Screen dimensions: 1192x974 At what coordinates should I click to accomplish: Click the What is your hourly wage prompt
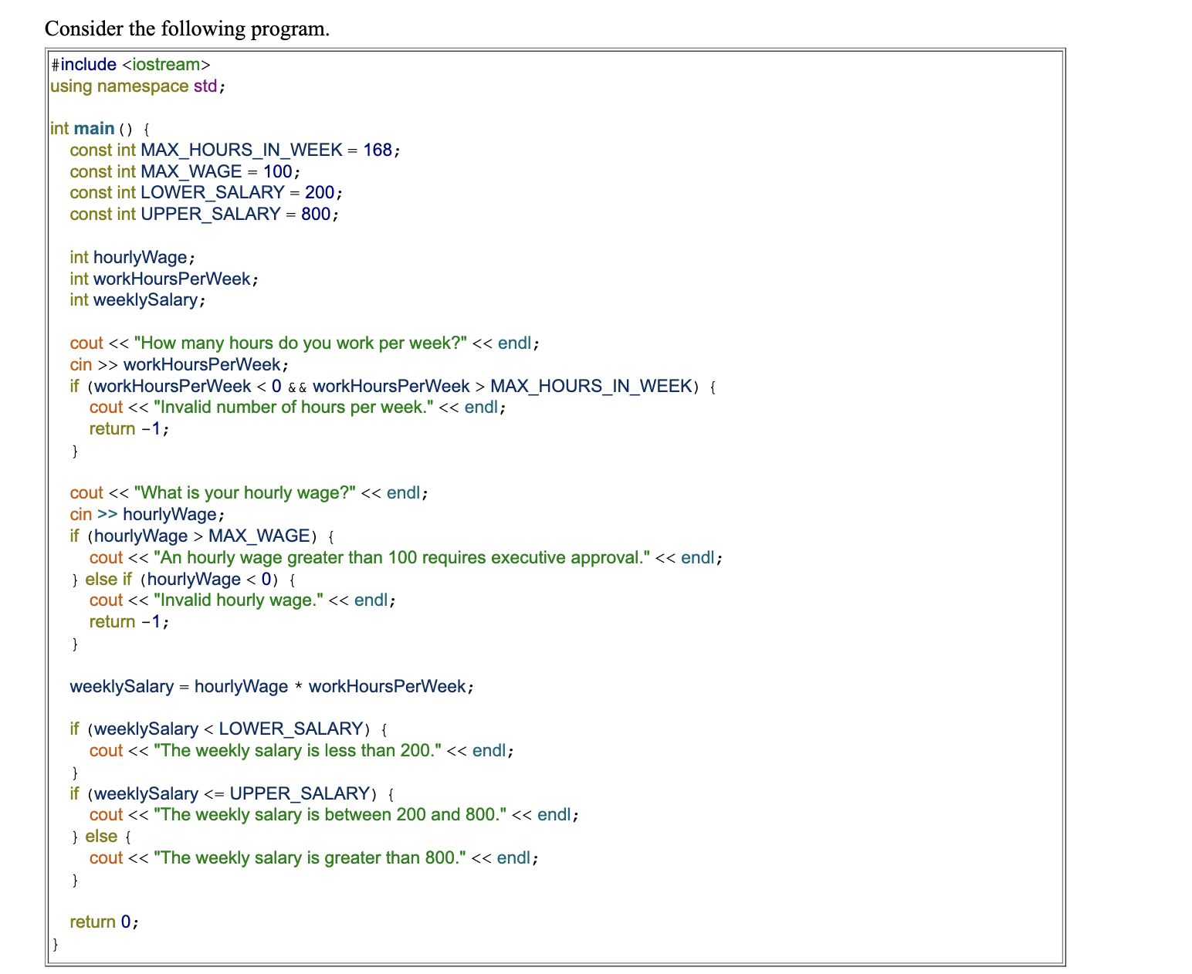pyautogui.click(x=249, y=492)
